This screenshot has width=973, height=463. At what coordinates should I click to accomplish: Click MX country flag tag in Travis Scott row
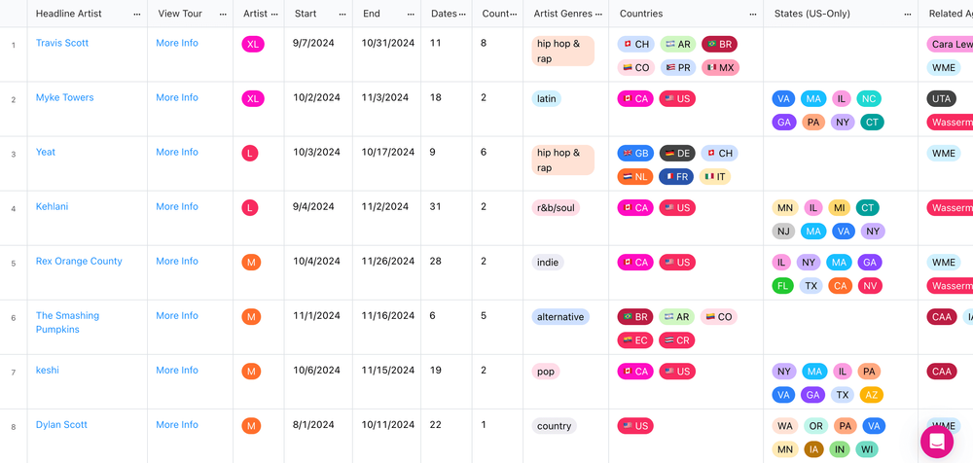(720, 68)
